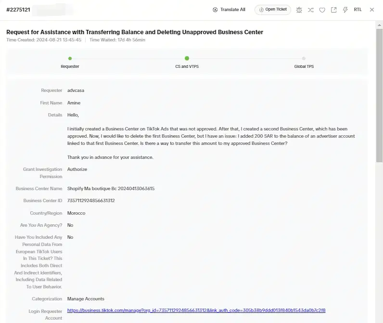Open ticket in new window icon

pyautogui.click(x=333, y=10)
